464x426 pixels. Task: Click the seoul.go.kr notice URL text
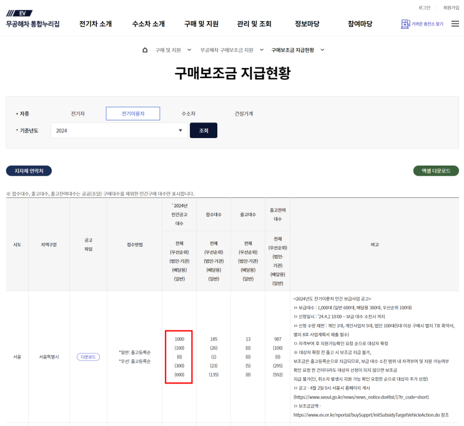coord(361,397)
